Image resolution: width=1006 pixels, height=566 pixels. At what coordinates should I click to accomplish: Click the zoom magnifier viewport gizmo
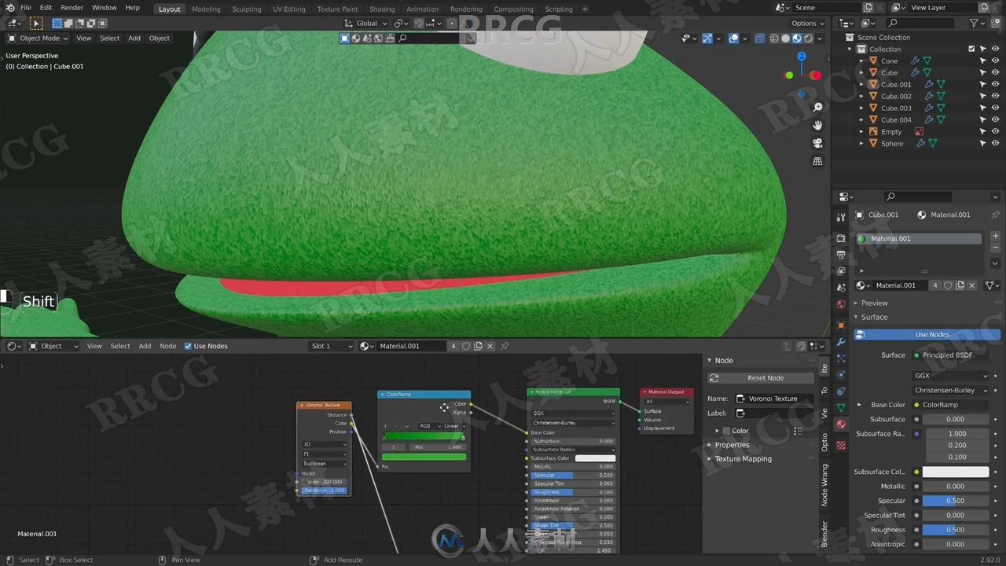click(817, 107)
